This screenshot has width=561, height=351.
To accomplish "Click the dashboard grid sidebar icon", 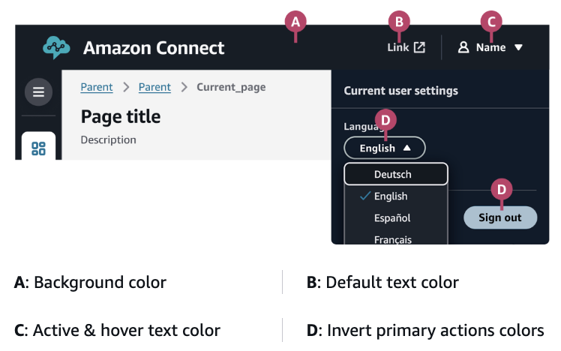I will point(38,148).
